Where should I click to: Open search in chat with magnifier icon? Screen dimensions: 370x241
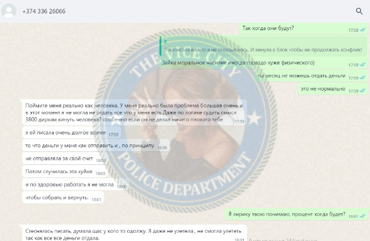[x=359, y=11]
